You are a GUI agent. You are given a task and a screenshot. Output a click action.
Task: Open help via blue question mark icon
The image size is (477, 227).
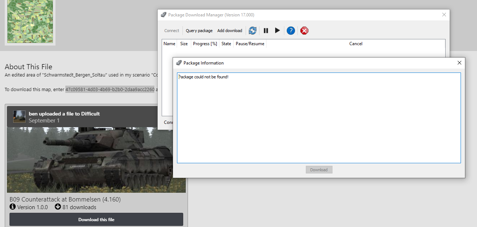291,31
